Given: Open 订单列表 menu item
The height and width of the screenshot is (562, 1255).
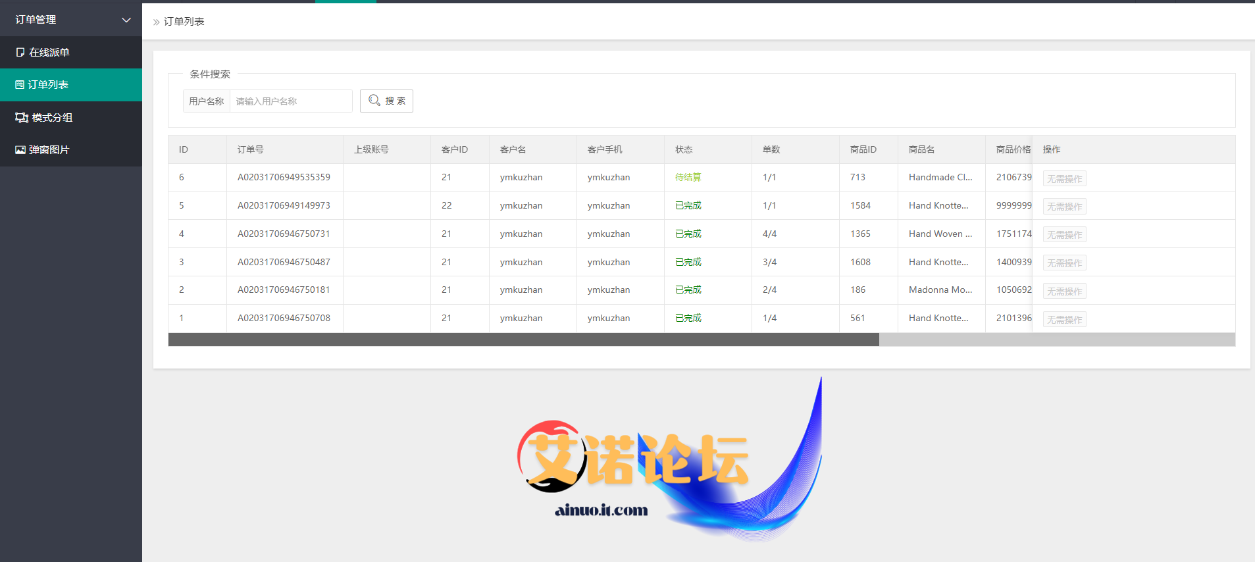Looking at the screenshot, I should point(71,85).
